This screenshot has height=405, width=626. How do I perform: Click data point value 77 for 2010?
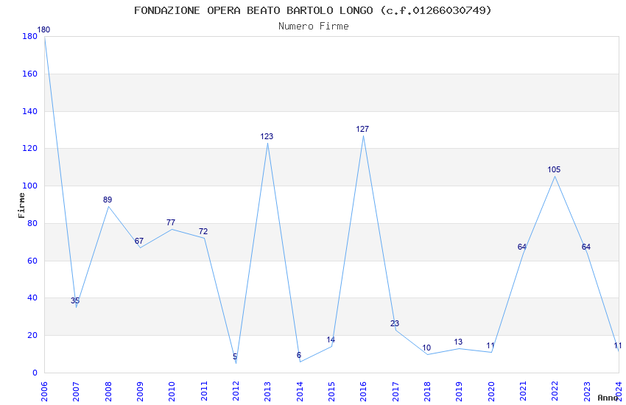coord(171,222)
